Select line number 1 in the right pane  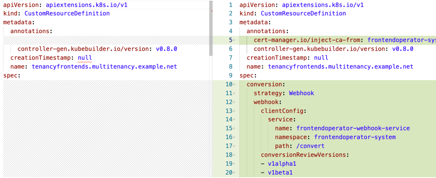tap(230, 5)
